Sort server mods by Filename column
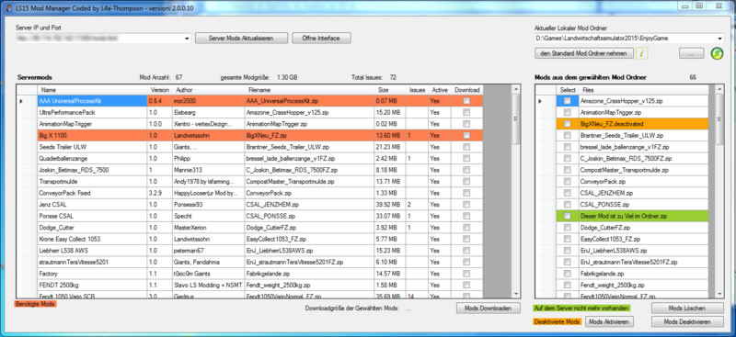736x337 pixels. [309, 89]
